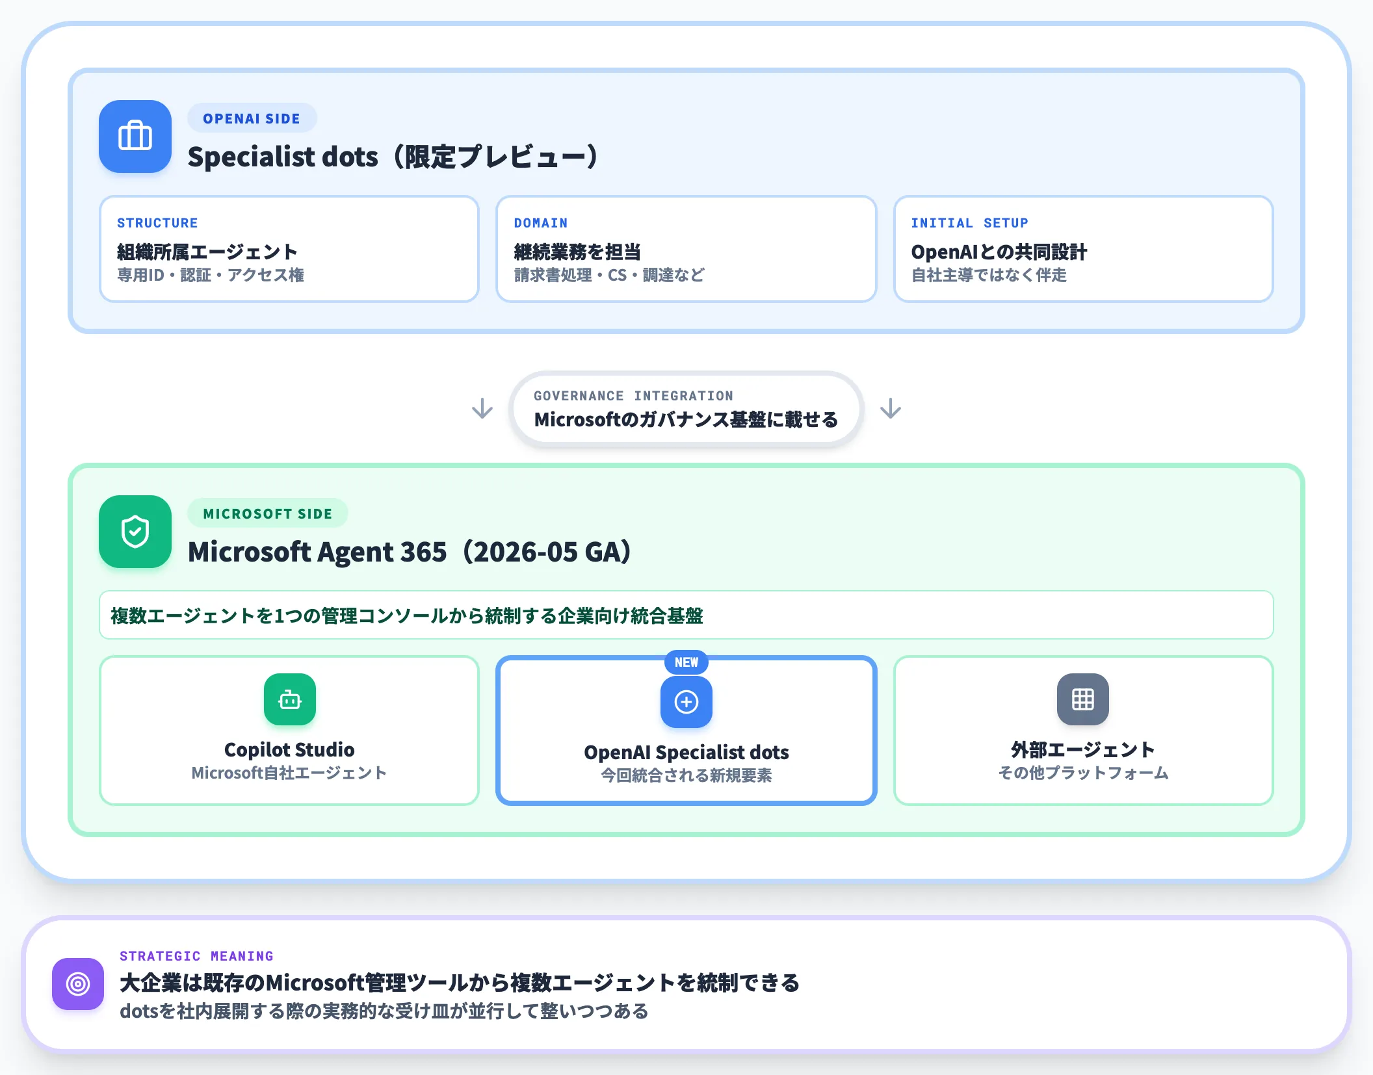
Task: Click the green shield check icon
Action: tap(135, 532)
